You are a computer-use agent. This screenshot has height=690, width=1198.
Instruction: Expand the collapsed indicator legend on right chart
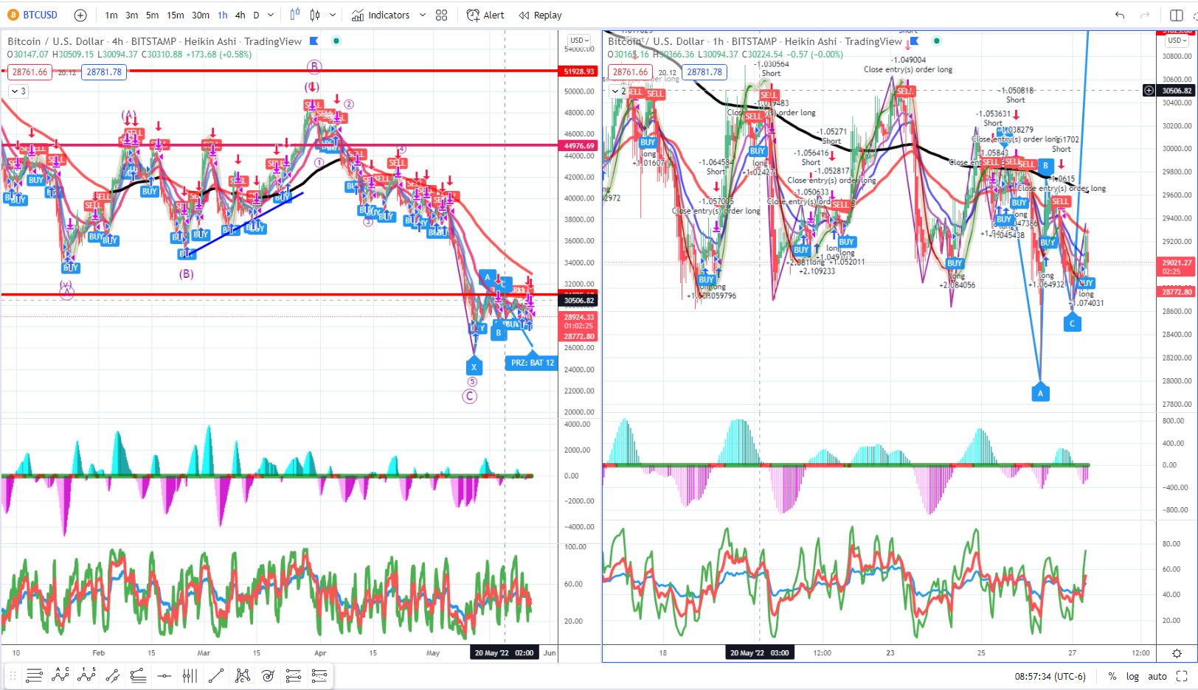pos(618,91)
